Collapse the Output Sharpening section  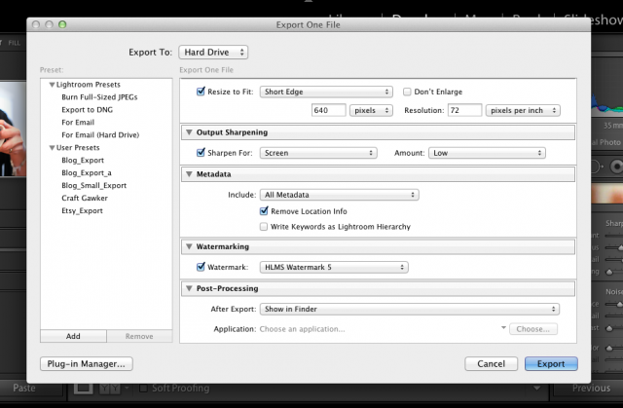189,132
